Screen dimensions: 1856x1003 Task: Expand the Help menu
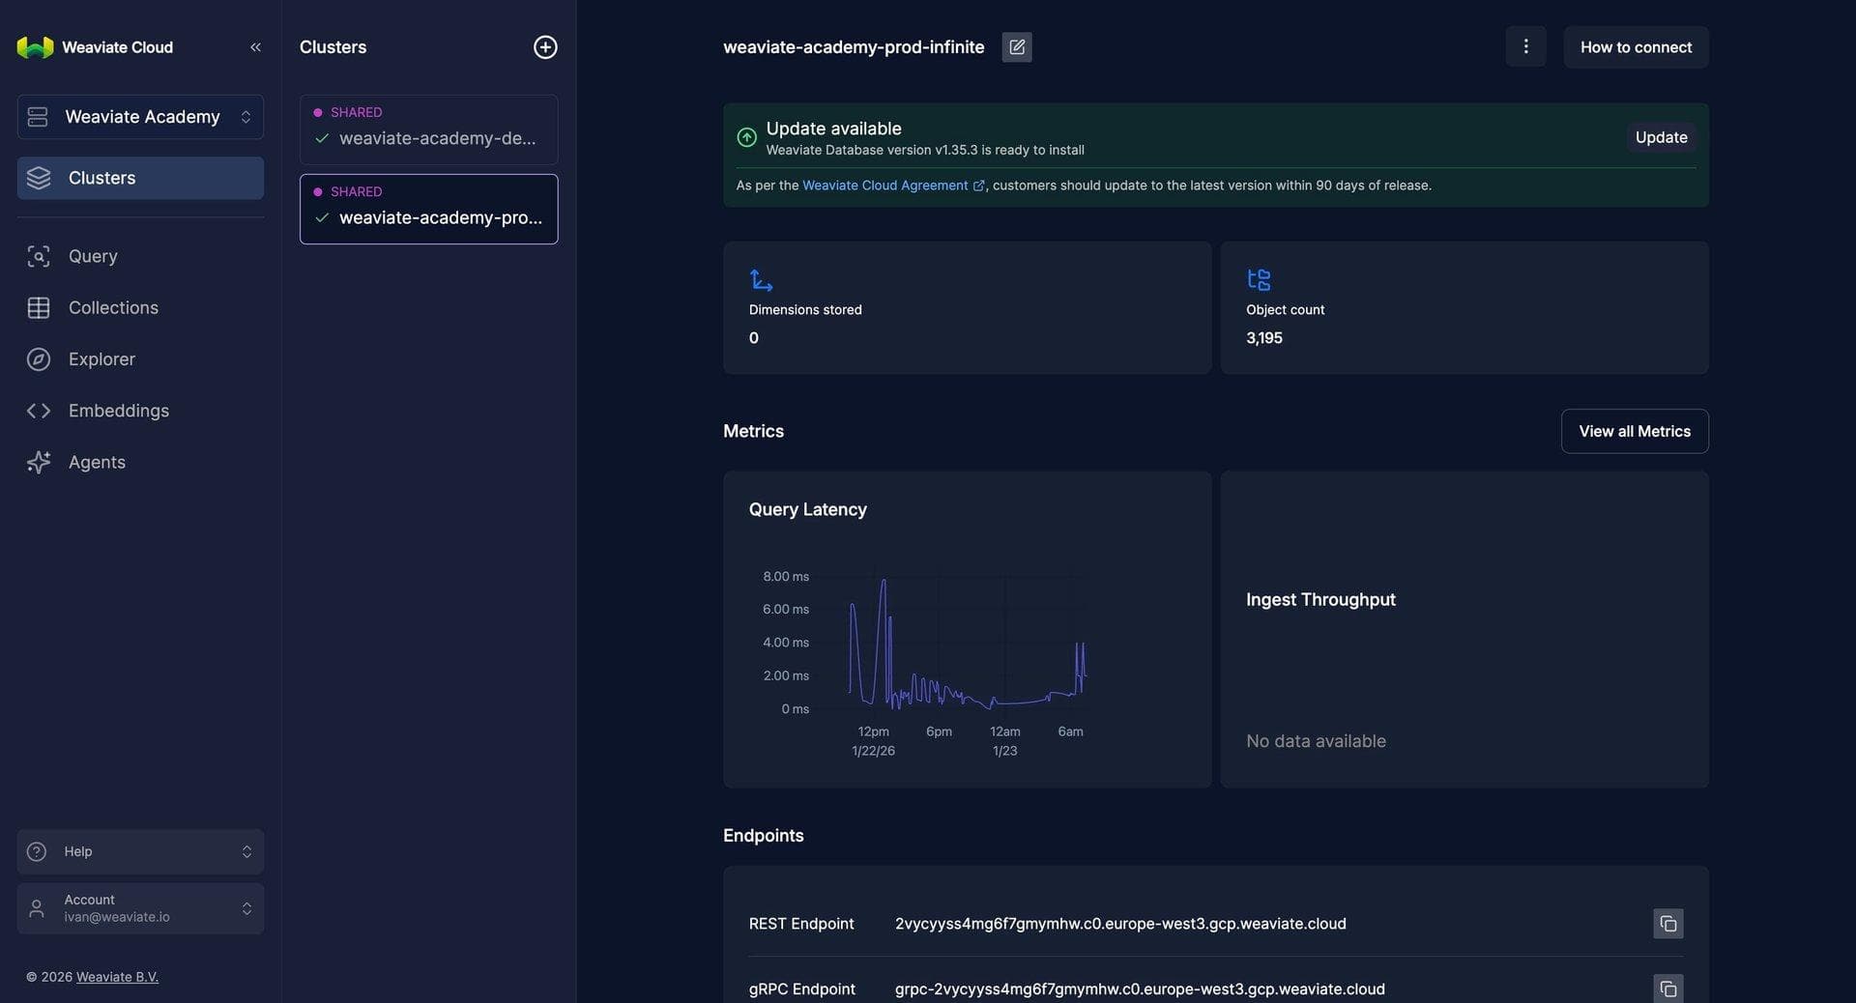tap(140, 851)
